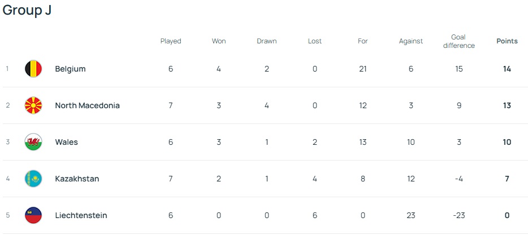Image resolution: width=528 pixels, height=244 pixels.
Task: Select the Wales team name
Action: click(x=66, y=142)
